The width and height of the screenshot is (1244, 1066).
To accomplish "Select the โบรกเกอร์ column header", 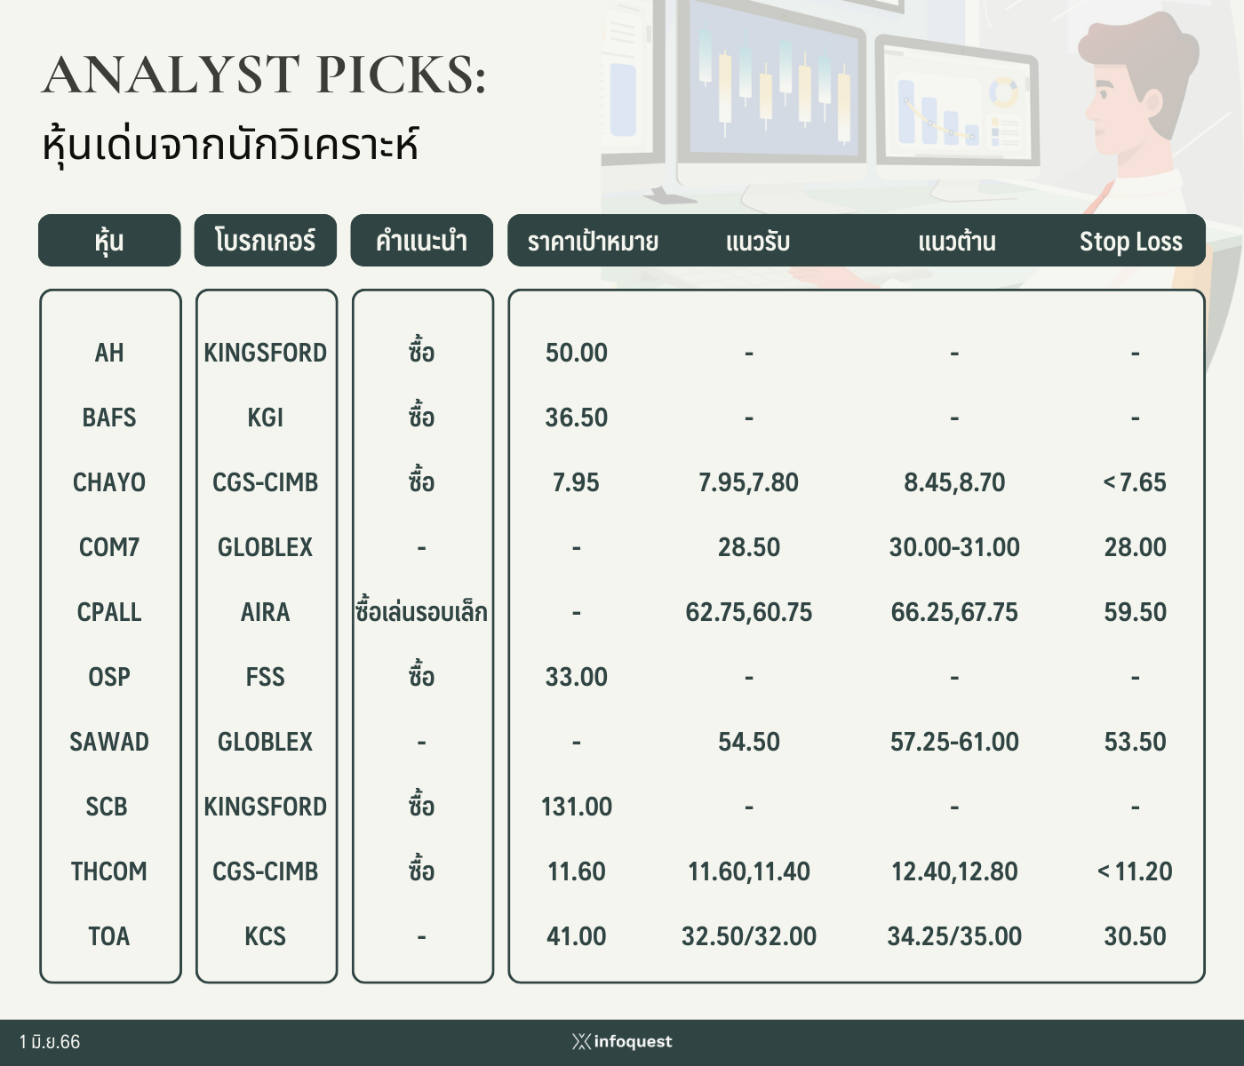I will click(266, 241).
